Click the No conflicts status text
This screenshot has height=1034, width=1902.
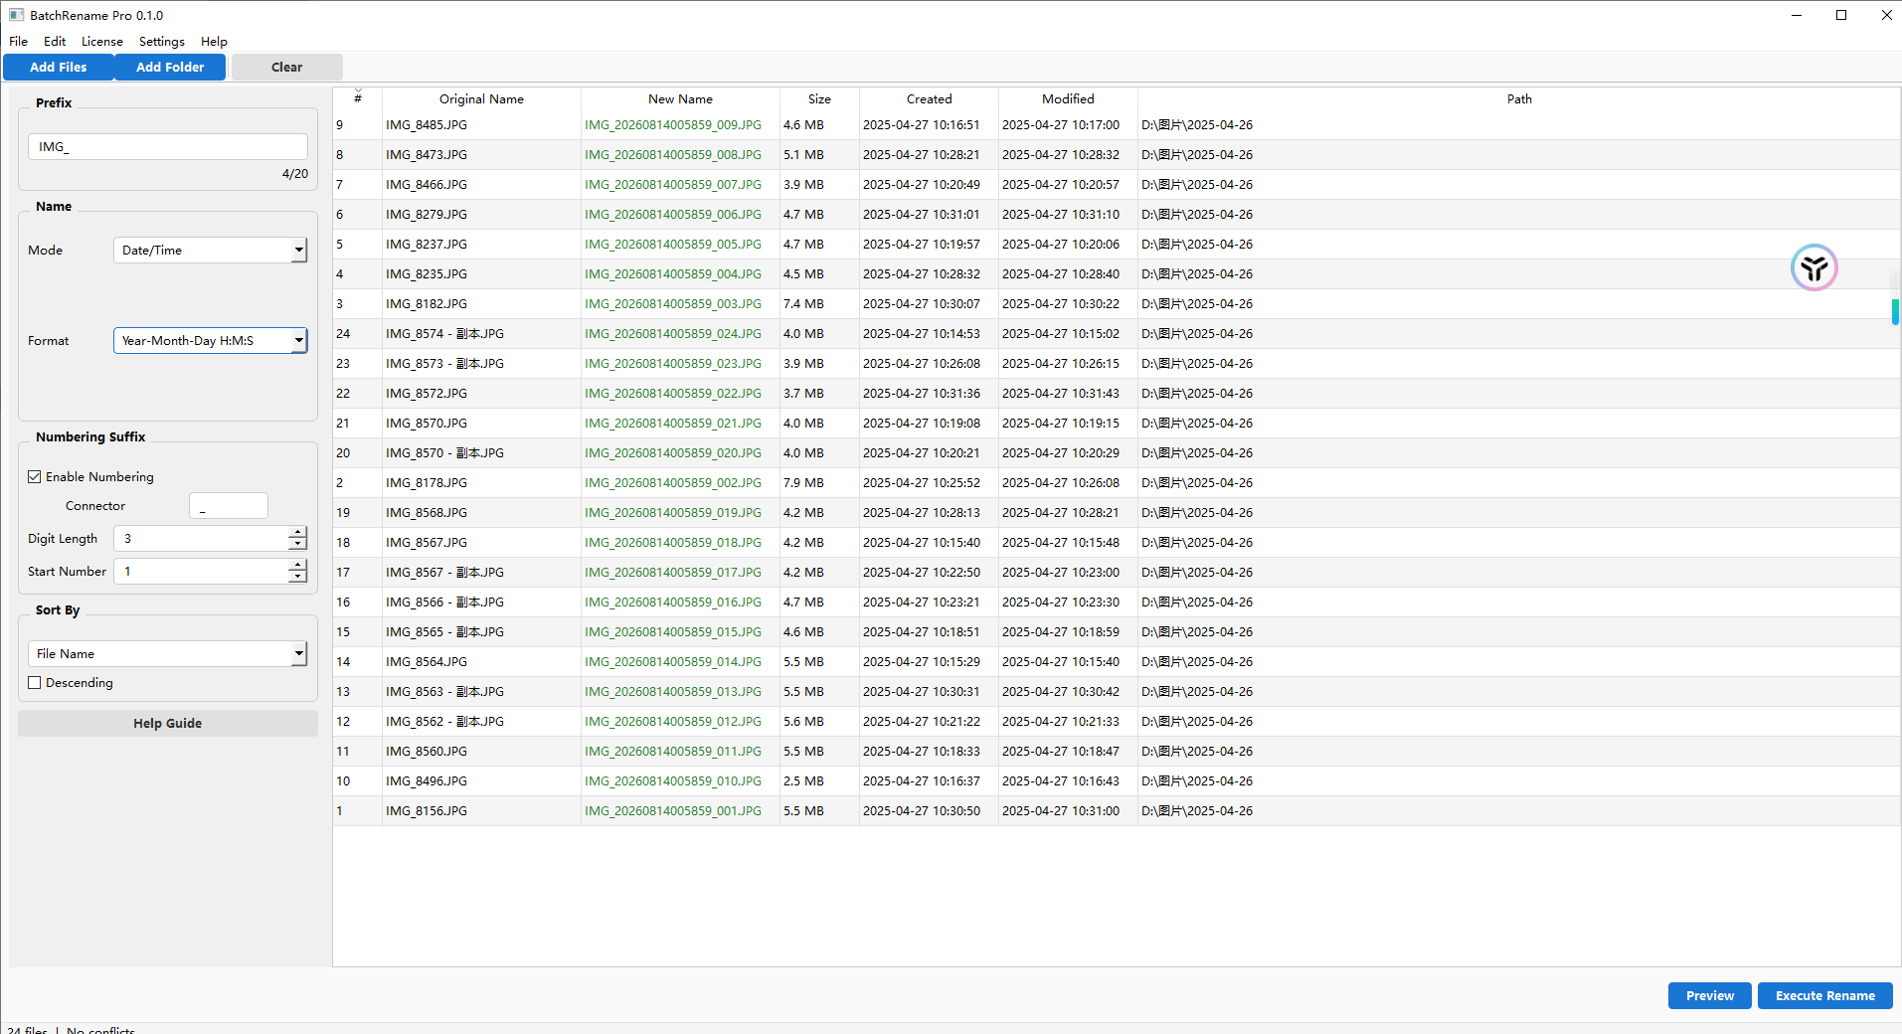[x=100, y=1030]
